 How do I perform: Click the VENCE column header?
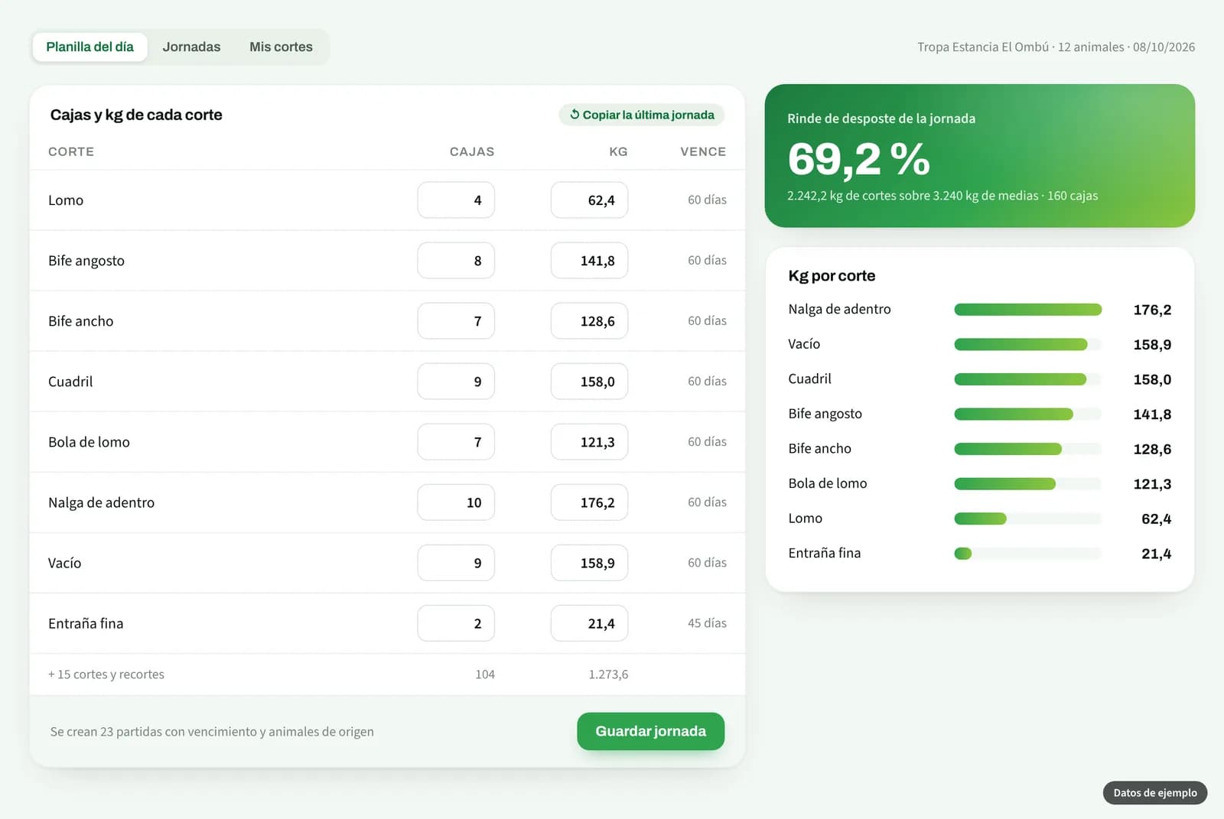tap(703, 151)
